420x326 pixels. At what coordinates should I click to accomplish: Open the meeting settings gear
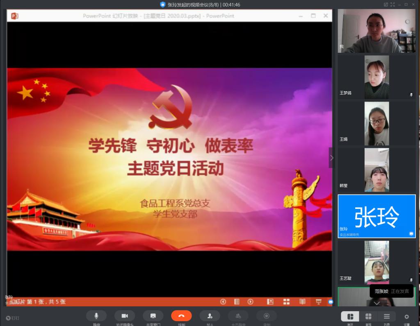406,317
